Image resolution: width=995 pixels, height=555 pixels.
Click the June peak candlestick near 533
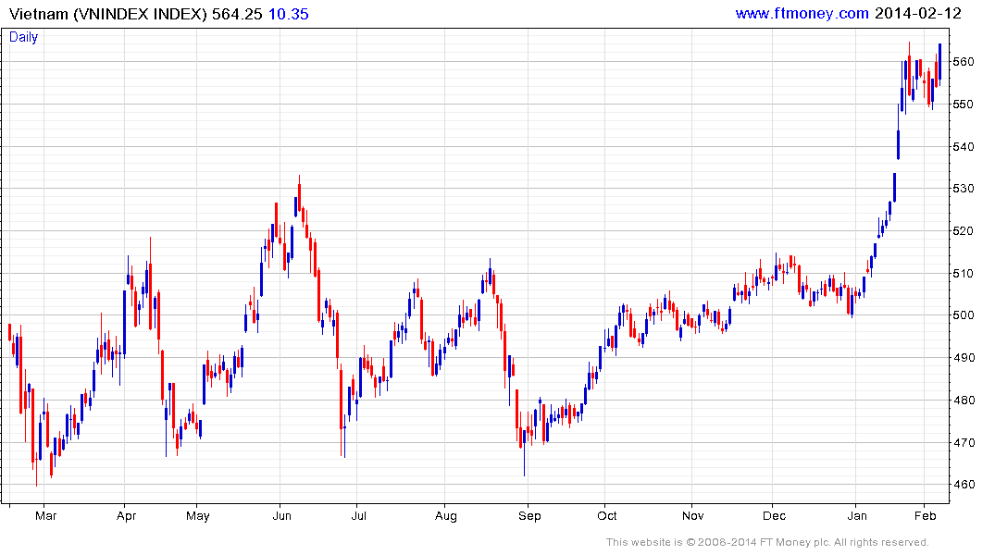[300, 193]
